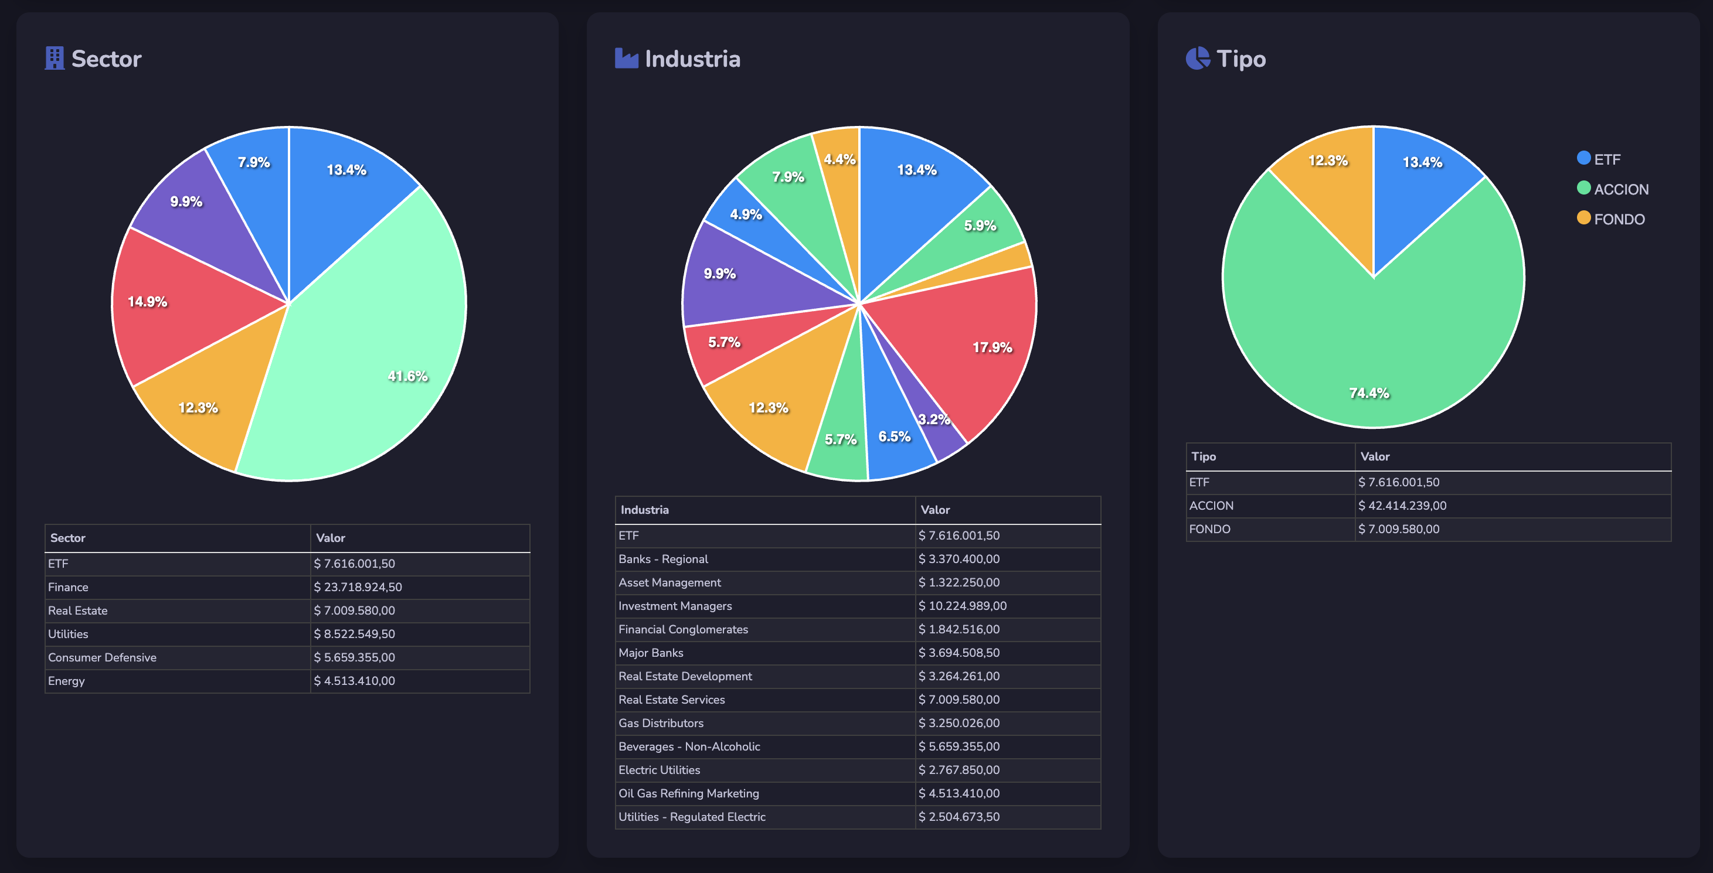Toggle the ETF legend entry

tap(1607, 159)
